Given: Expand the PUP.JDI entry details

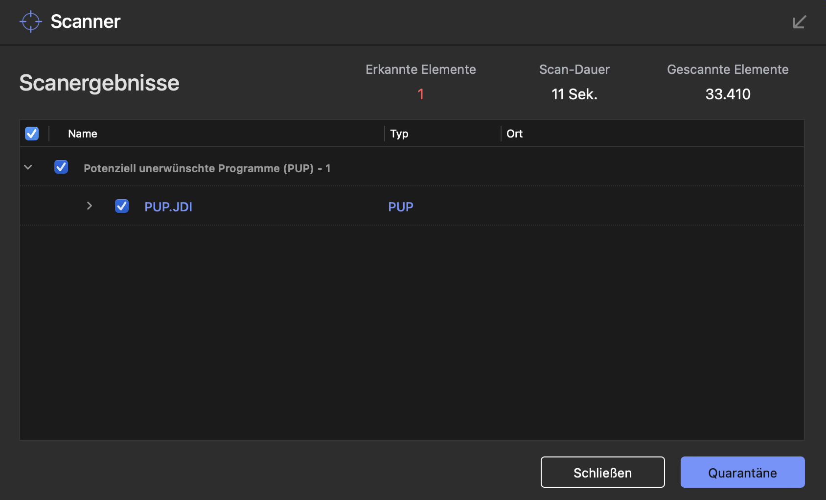Looking at the screenshot, I should pyautogui.click(x=89, y=206).
